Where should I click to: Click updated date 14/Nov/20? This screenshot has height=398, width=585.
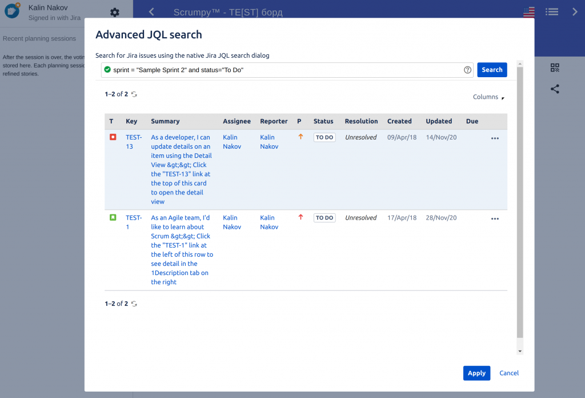click(441, 137)
